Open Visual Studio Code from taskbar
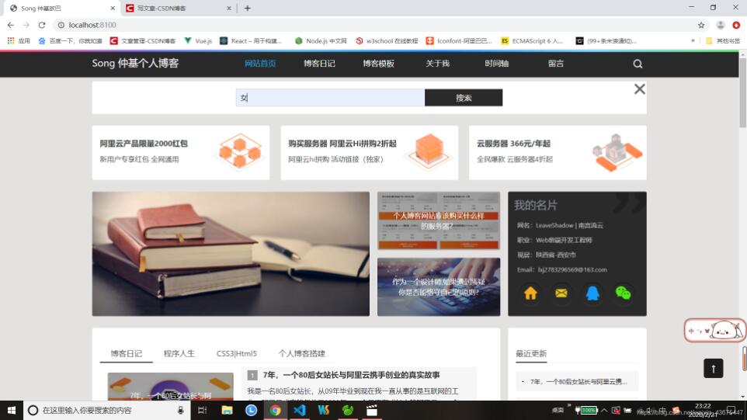Screen dimensions: 747x420 [300, 410]
